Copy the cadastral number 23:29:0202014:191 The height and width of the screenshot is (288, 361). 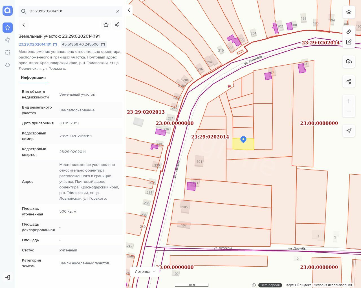(x=55, y=44)
